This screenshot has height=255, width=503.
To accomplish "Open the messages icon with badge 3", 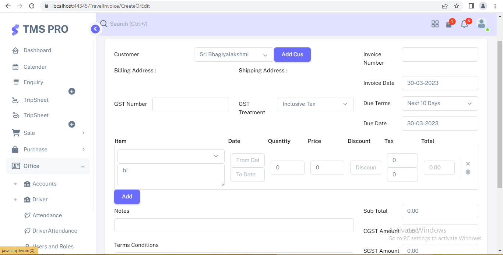I will tap(449, 25).
